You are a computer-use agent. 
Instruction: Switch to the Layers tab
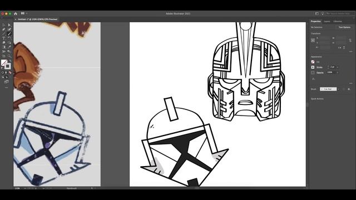[x=327, y=21]
